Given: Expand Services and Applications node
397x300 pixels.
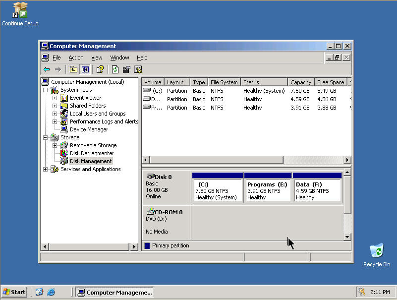Looking at the screenshot, I should 45,169.
